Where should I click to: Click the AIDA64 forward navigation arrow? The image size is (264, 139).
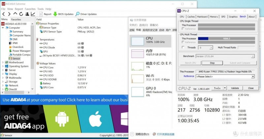tap(9, 14)
